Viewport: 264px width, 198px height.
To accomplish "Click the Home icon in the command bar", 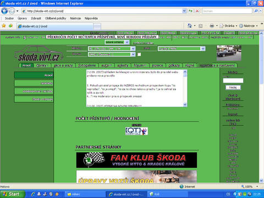I will click(190, 26).
